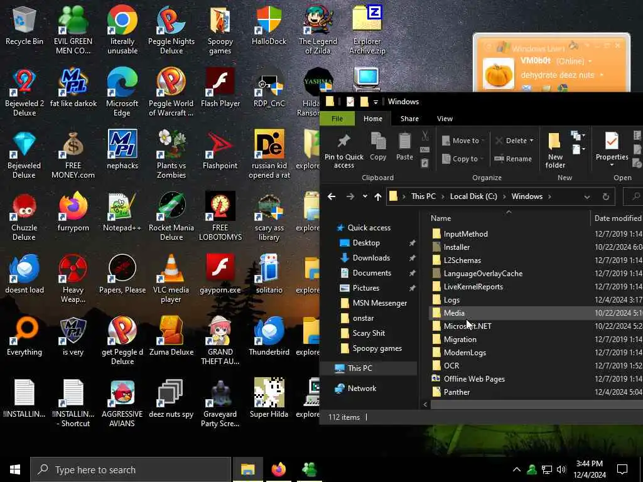Screen dimensions: 643x482
Task: Open the volume control in system tray
Action: pyautogui.click(x=561, y=469)
